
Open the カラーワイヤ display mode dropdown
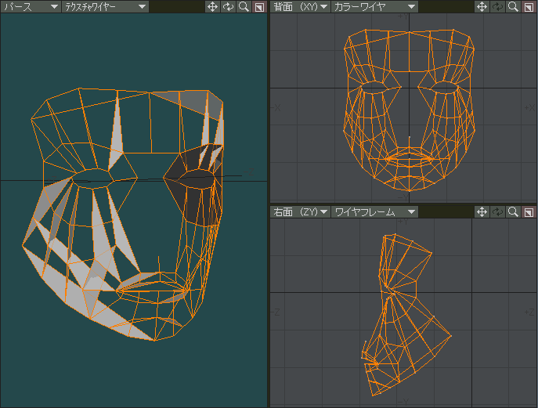click(x=374, y=6)
